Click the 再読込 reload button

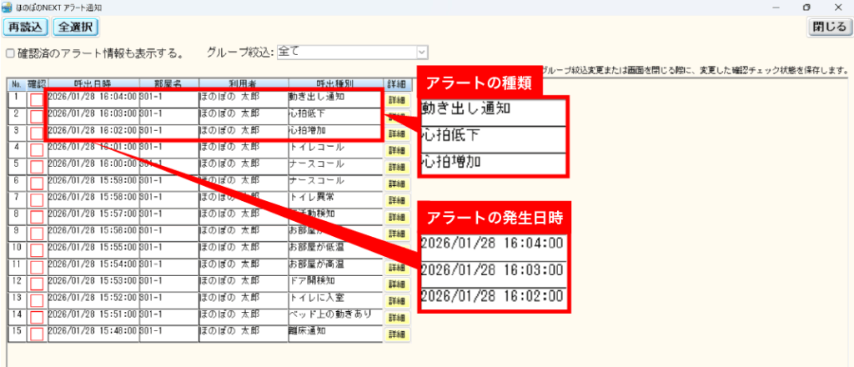[25, 27]
